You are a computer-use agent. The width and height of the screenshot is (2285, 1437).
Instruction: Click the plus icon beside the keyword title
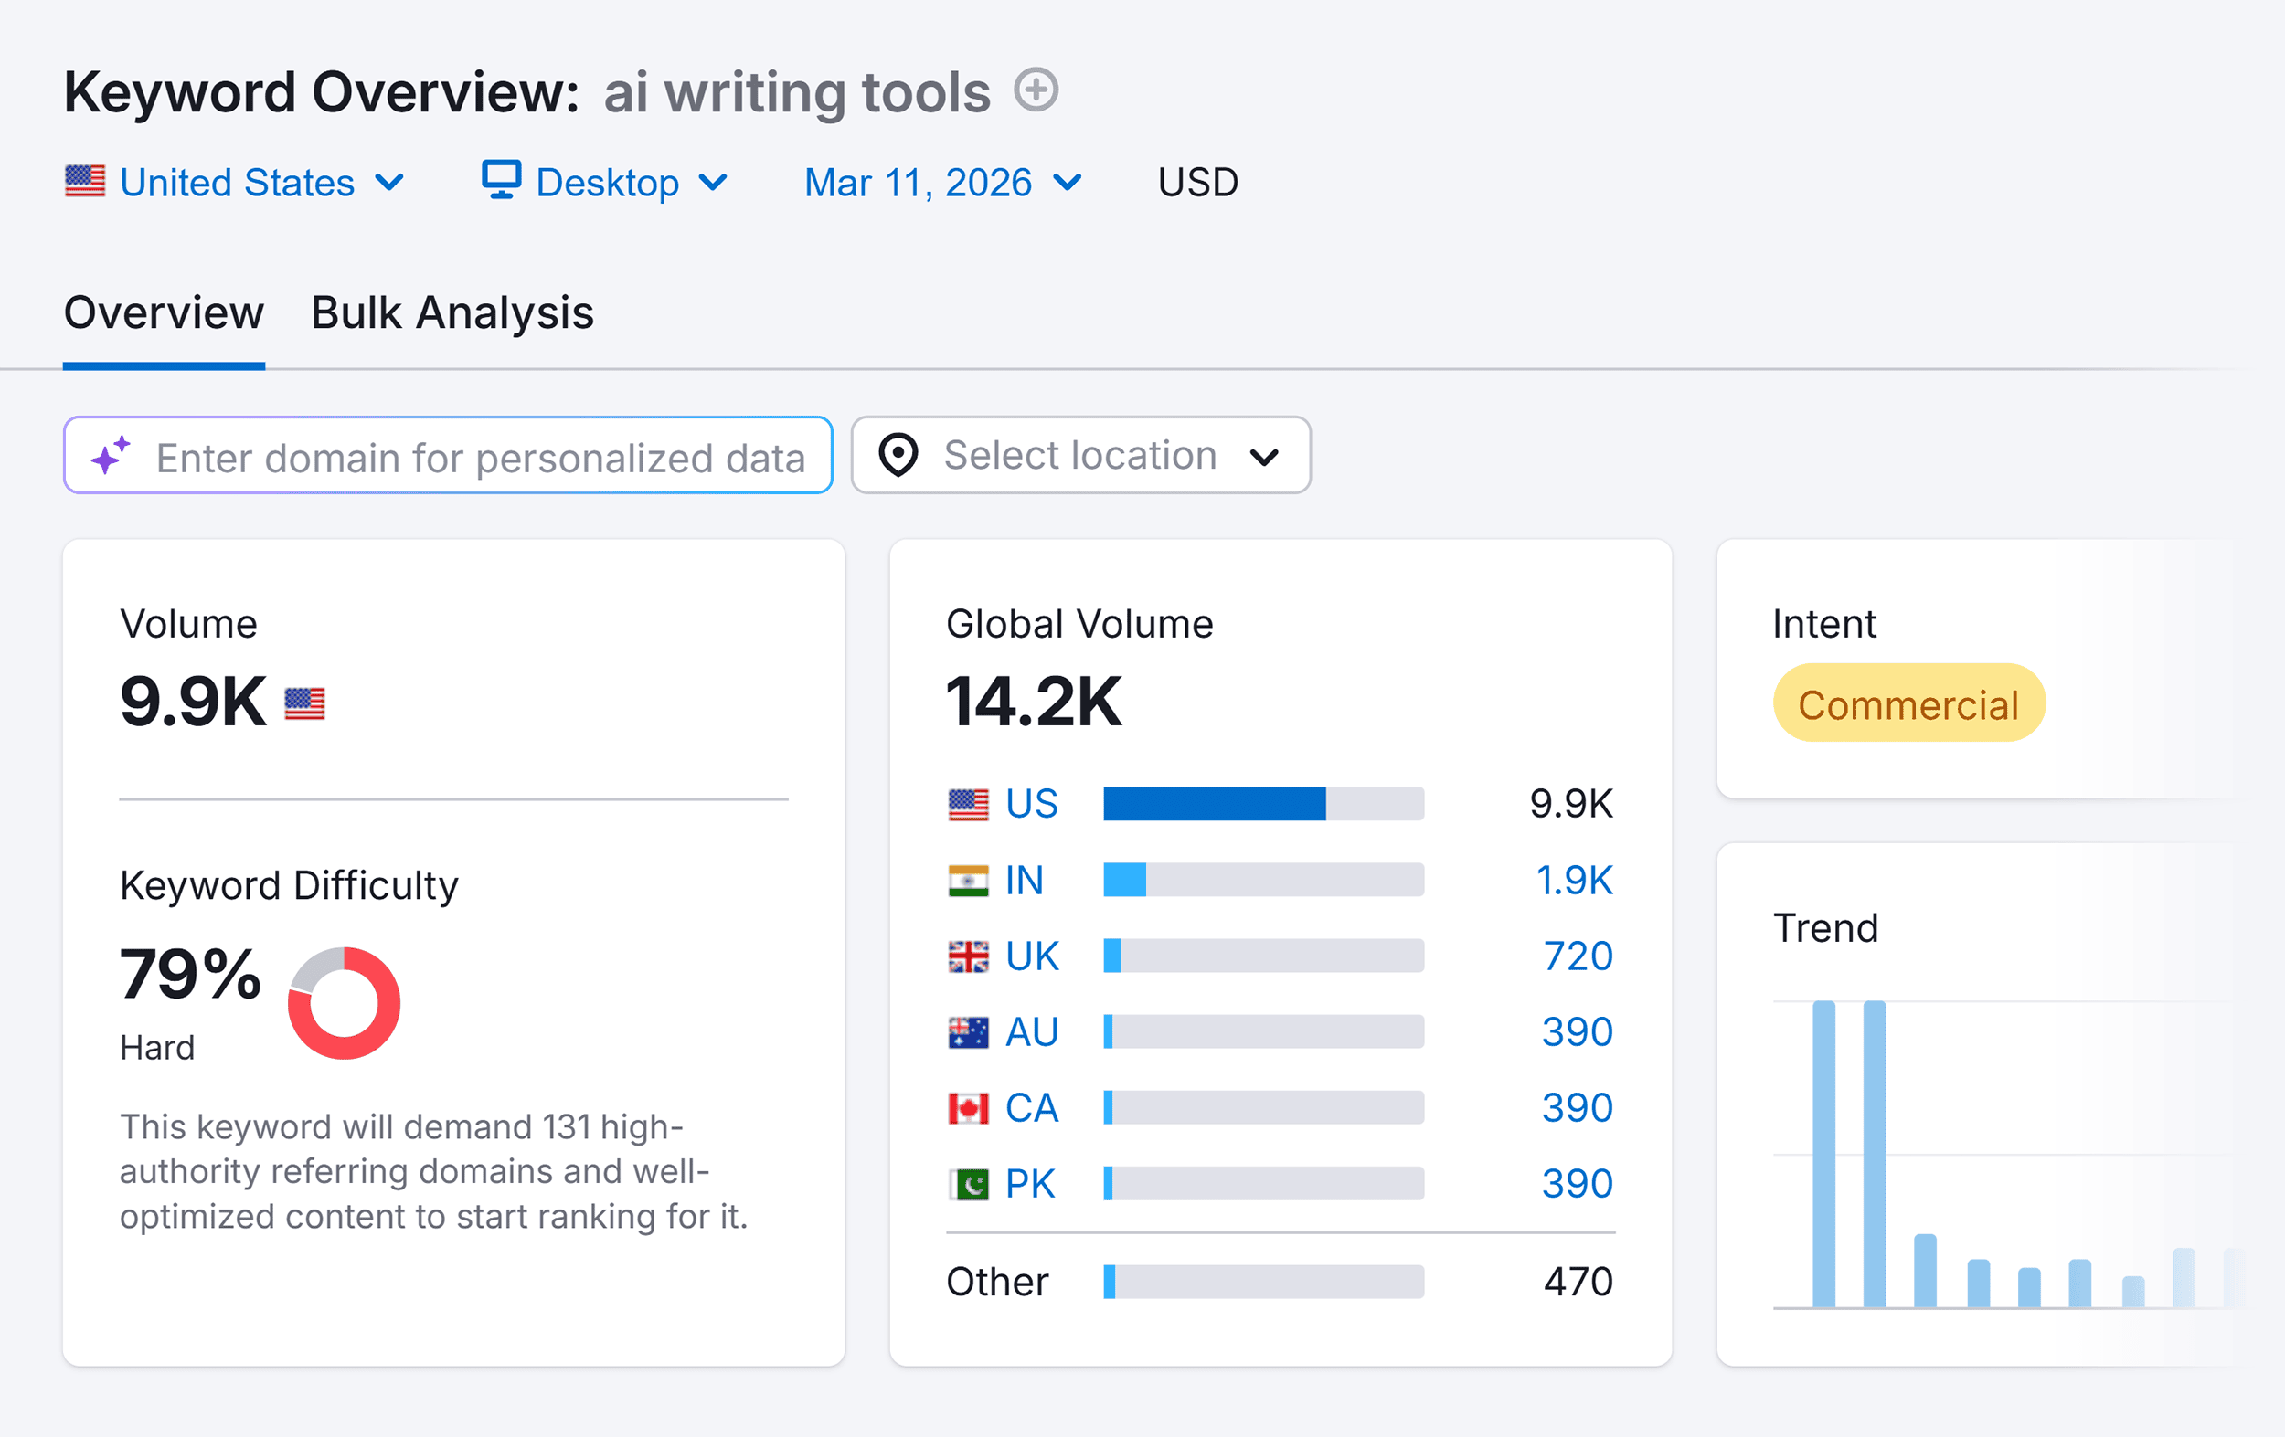(1037, 91)
